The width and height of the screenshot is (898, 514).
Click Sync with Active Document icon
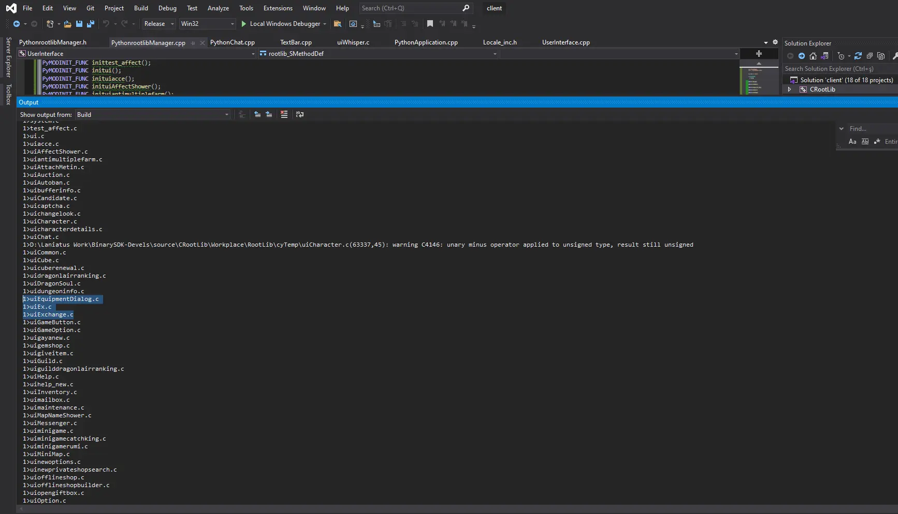coord(858,56)
